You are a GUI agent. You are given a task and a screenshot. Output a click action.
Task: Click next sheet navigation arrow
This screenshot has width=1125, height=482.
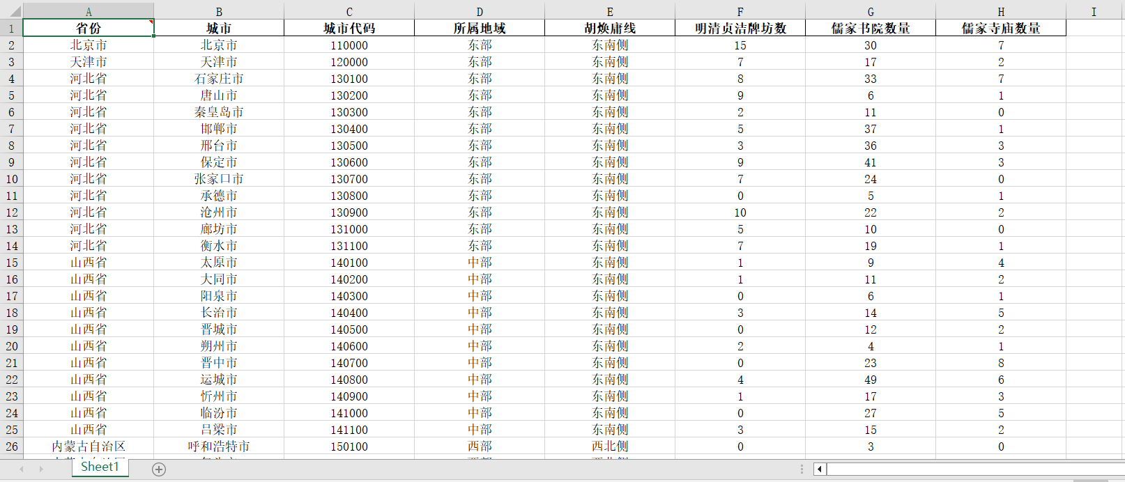tap(41, 469)
